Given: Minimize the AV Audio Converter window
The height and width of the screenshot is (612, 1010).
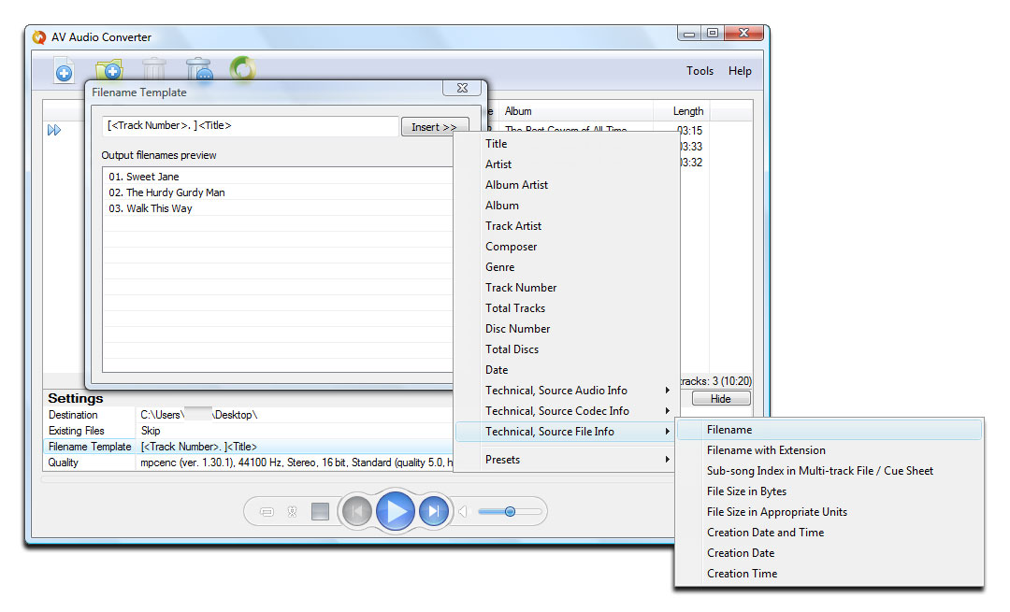Looking at the screenshot, I should coord(689,34).
